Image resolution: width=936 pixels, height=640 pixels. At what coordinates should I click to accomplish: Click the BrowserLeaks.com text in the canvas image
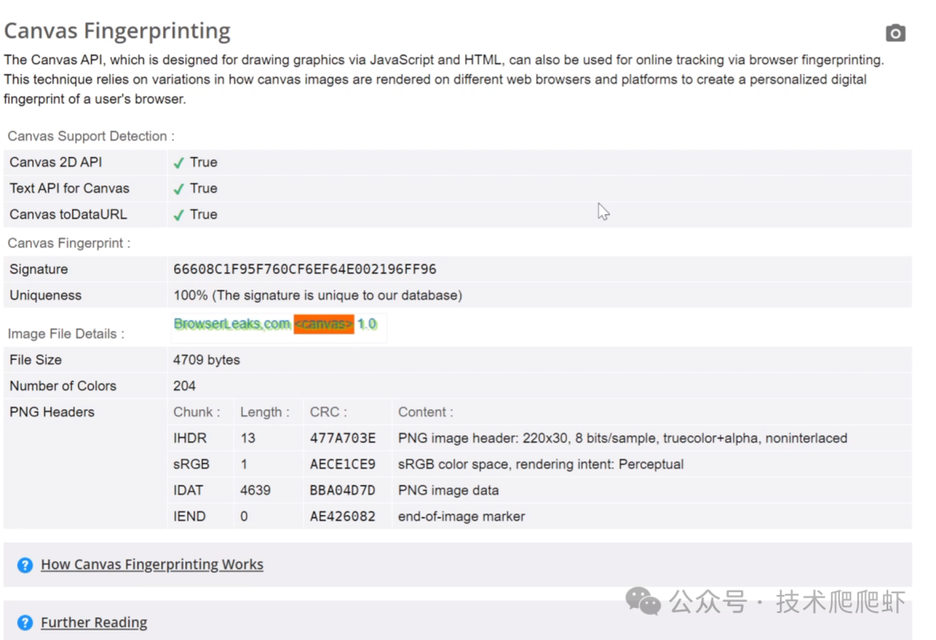click(x=231, y=324)
